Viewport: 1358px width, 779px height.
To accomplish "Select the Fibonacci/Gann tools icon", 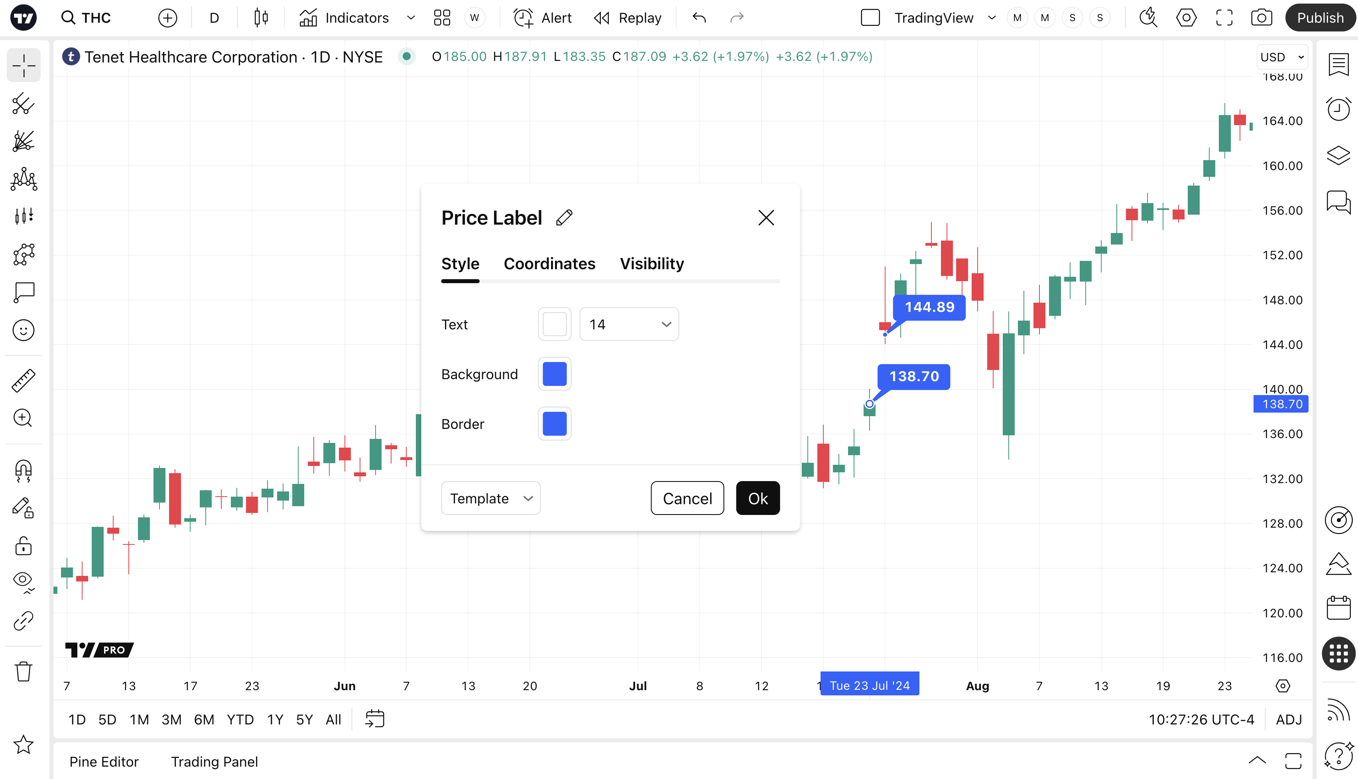I will 23,141.
